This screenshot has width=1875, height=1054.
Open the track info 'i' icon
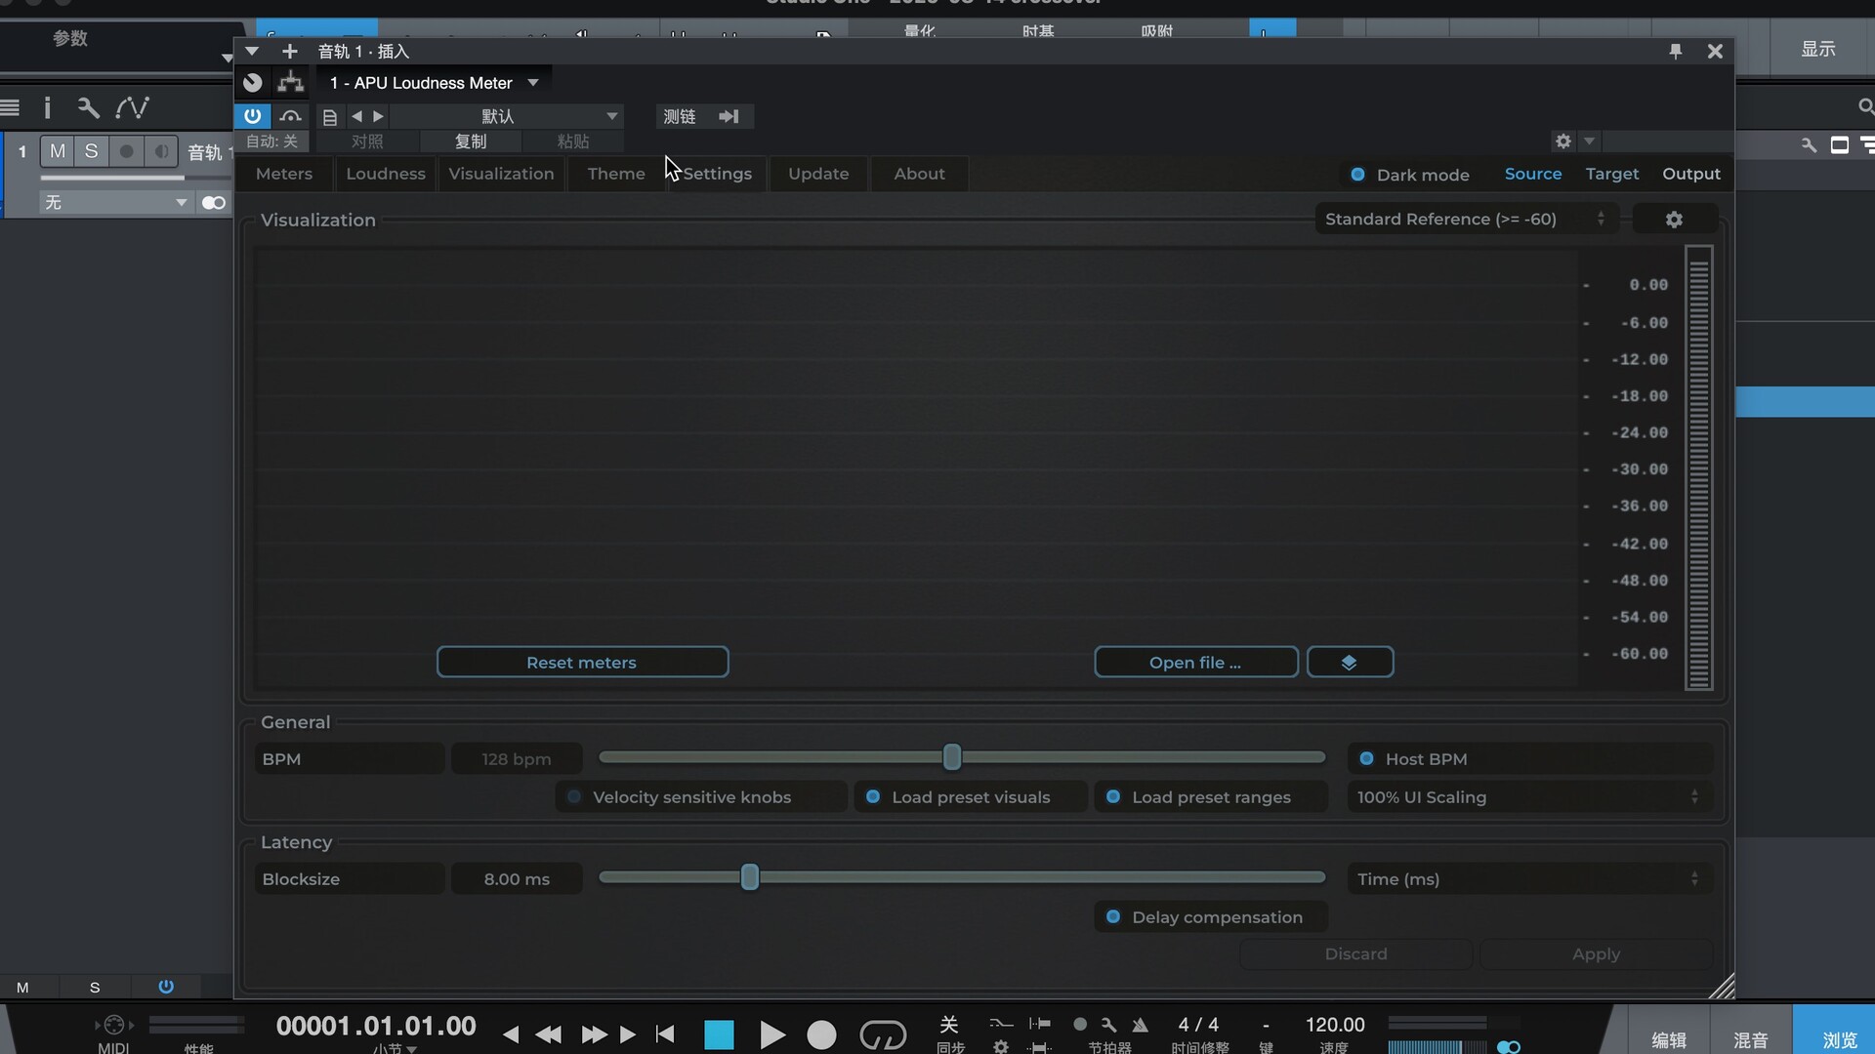coord(47,107)
